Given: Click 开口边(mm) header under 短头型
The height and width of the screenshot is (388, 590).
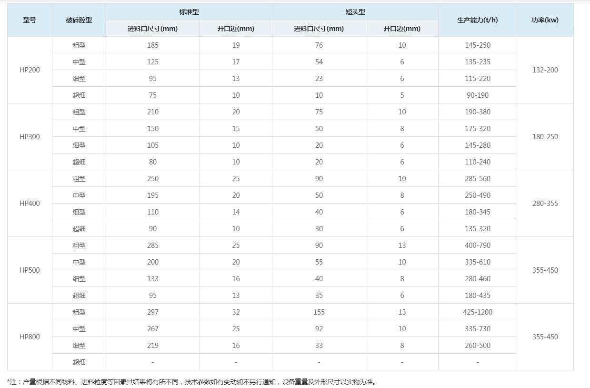Looking at the screenshot, I should [x=402, y=29].
